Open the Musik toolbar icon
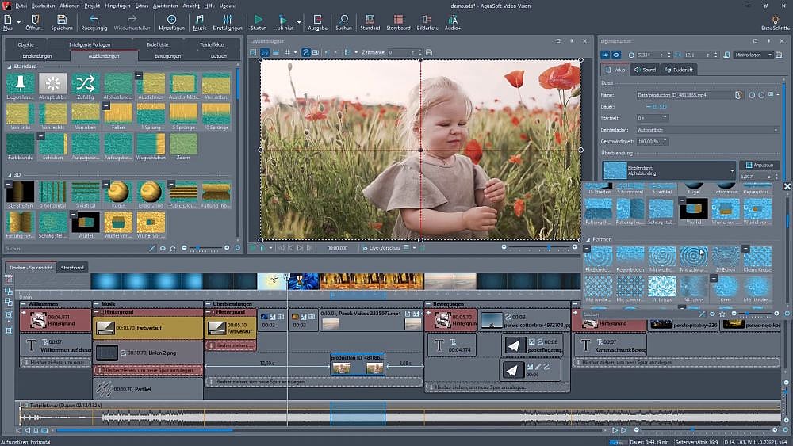This screenshot has width=793, height=446. [200, 19]
